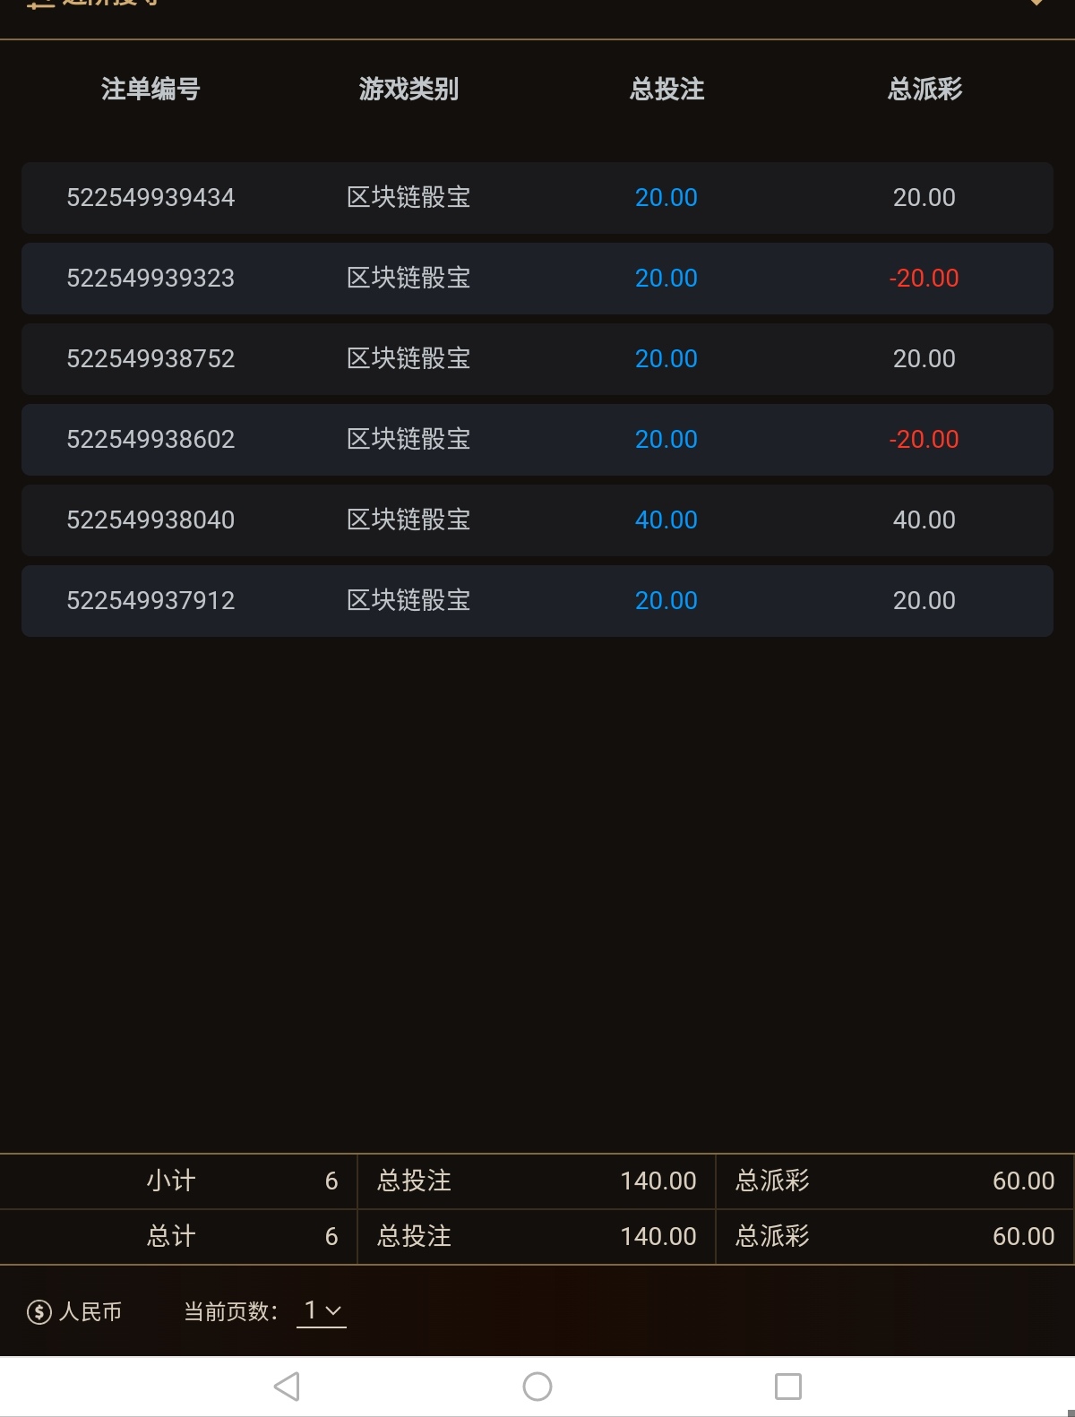Click the RMB currency dollar icon
The width and height of the screenshot is (1075, 1417).
pyautogui.click(x=39, y=1312)
